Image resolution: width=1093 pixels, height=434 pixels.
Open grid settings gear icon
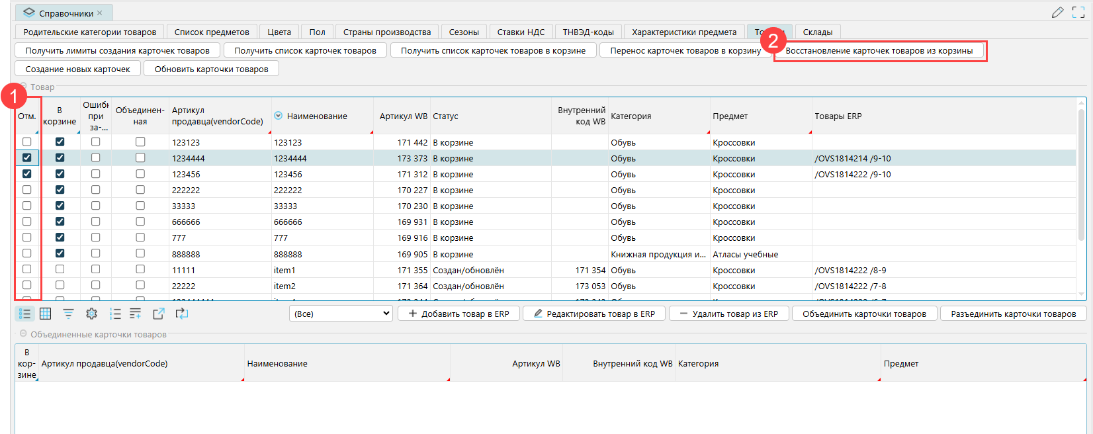(x=91, y=314)
